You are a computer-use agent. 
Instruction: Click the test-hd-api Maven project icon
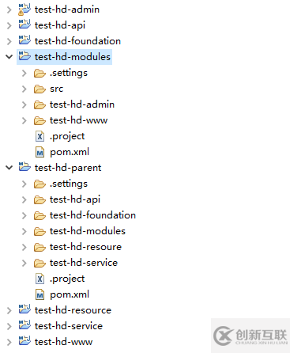click(x=24, y=25)
